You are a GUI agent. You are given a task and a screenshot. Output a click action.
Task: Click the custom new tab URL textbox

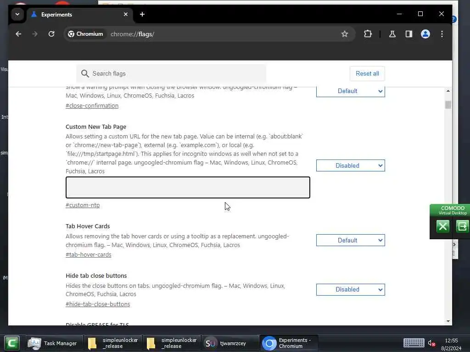188,187
